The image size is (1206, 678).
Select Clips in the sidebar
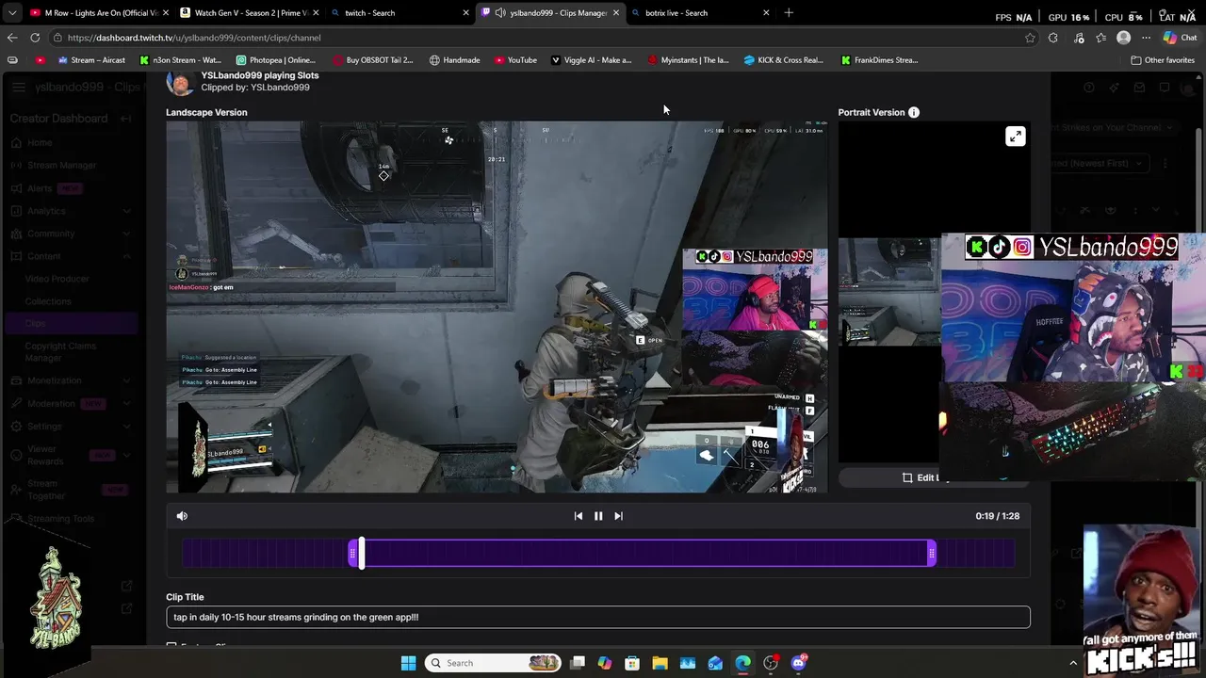pyautogui.click(x=35, y=324)
